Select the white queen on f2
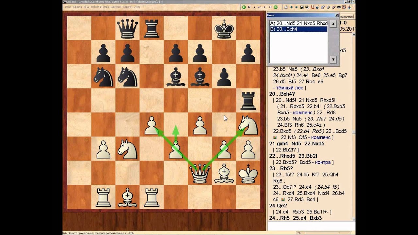 tap(200, 173)
